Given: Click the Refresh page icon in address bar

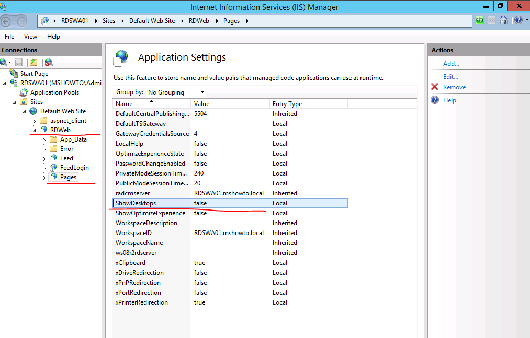Looking at the screenshot, I should pyautogui.click(x=480, y=20).
